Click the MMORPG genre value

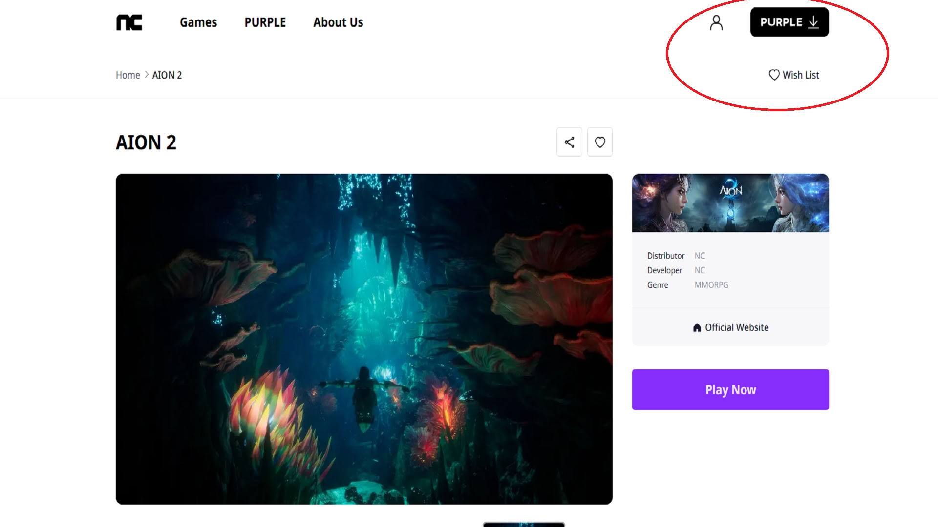(711, 285)
